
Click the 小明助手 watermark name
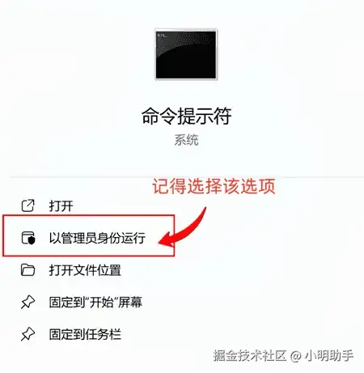click(x=329, y=355)
